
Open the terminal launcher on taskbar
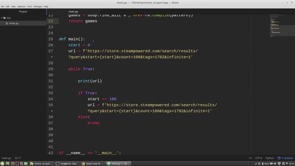17,164
